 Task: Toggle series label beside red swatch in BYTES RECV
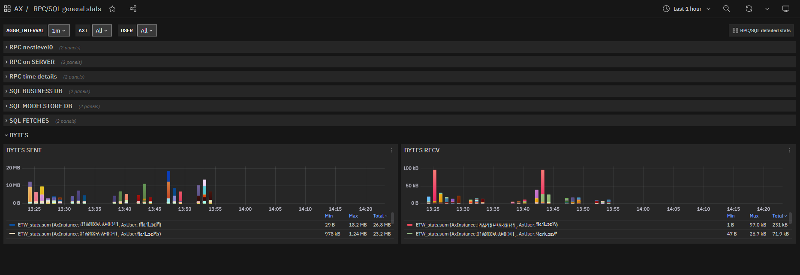pos(487,225)
